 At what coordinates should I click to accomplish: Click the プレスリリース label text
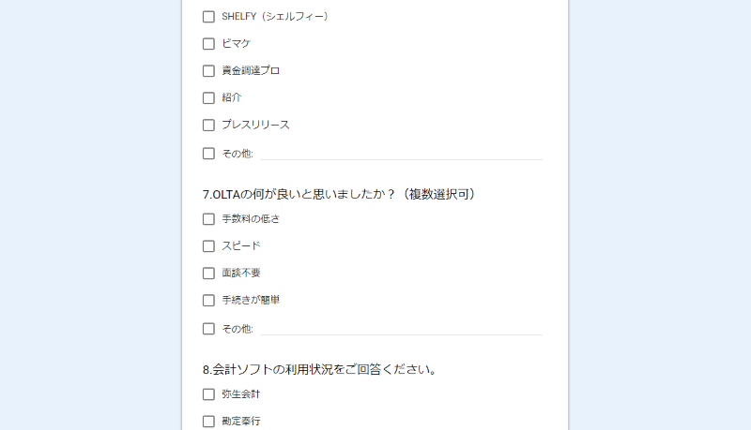pyautogui.click(x=255, y=126)
